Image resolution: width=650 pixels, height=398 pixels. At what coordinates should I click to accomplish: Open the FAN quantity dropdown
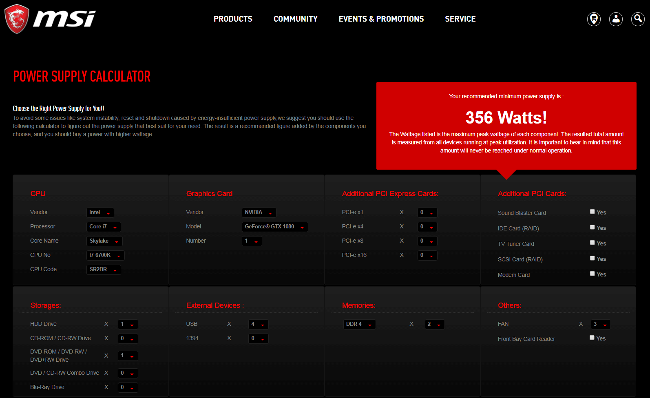tap(600, 324)
